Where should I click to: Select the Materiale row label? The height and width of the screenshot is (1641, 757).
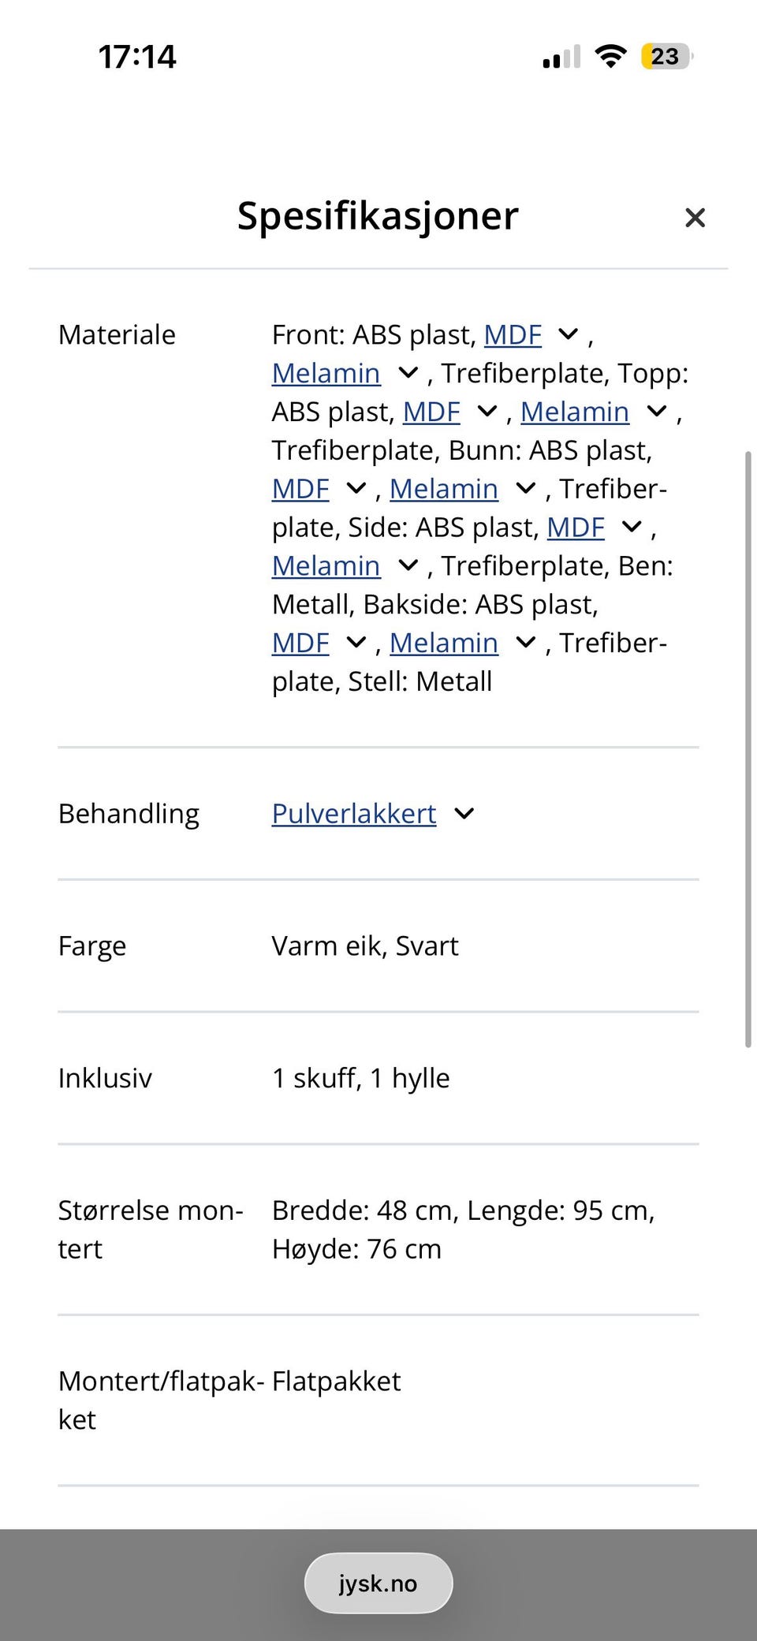[x=116, y=334]
